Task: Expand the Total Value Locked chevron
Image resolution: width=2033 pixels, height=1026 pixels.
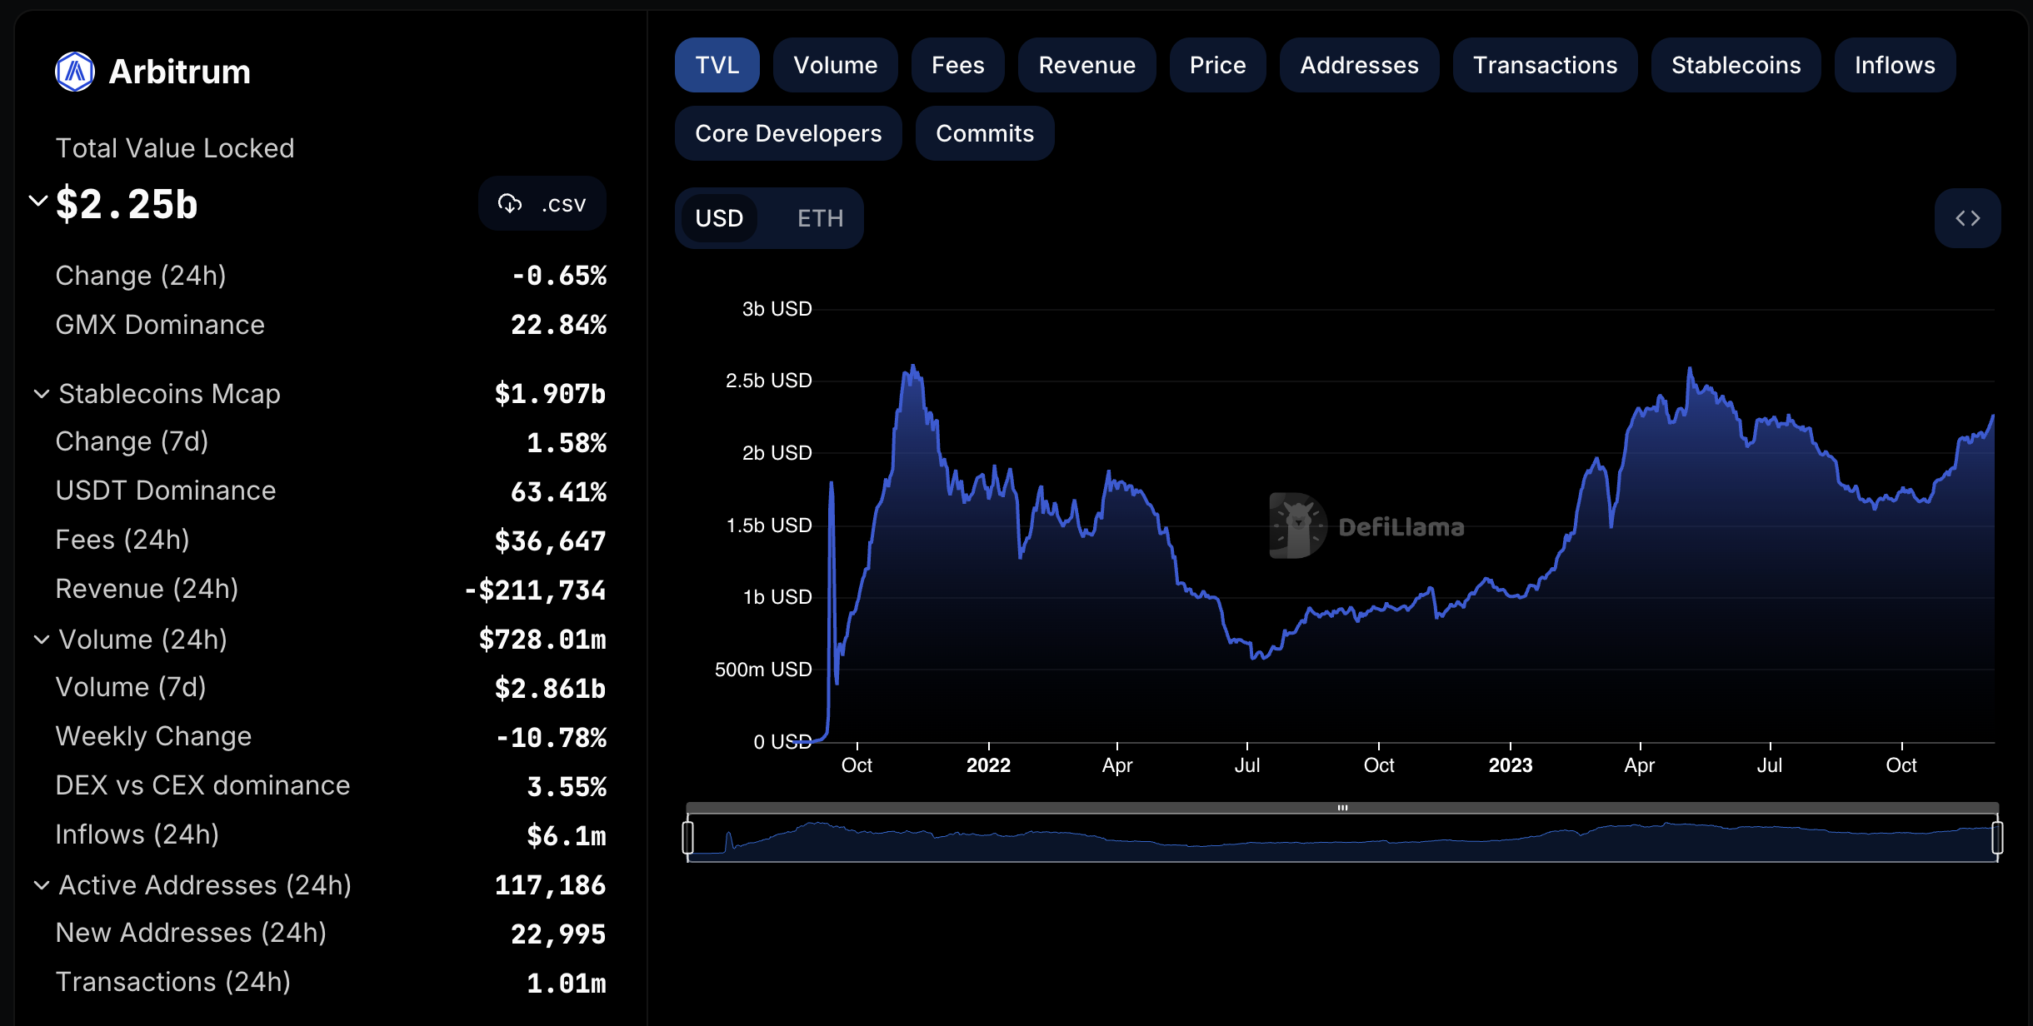Action: [x=37, y=201]
